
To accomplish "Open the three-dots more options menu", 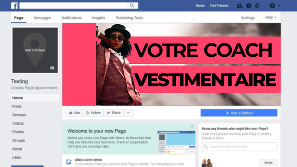I will pyautogui.click(x=128, y=113).
